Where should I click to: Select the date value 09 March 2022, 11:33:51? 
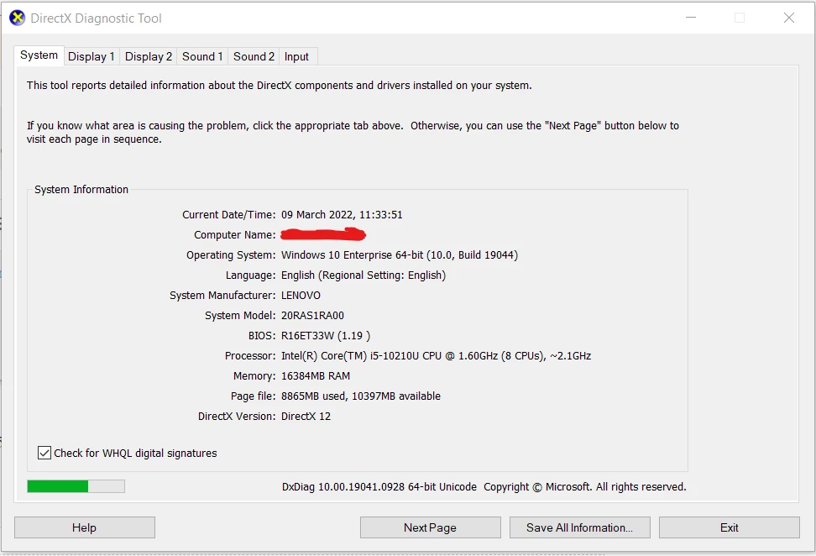click(342, 214)
